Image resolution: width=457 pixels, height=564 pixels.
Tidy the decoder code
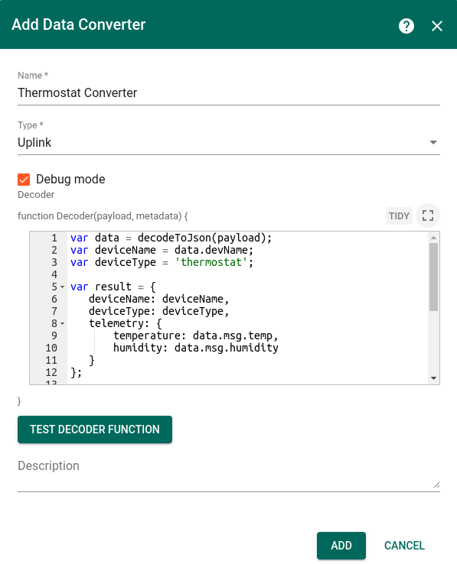pos(399,216)
